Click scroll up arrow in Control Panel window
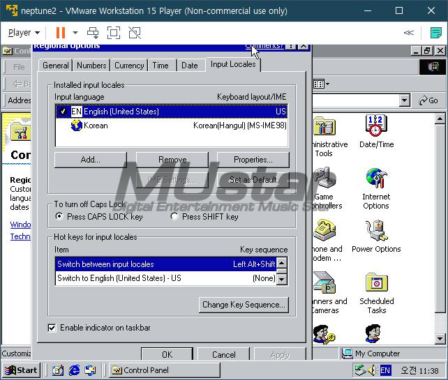This screenshot has height=380, width=448. click(440, 119)
